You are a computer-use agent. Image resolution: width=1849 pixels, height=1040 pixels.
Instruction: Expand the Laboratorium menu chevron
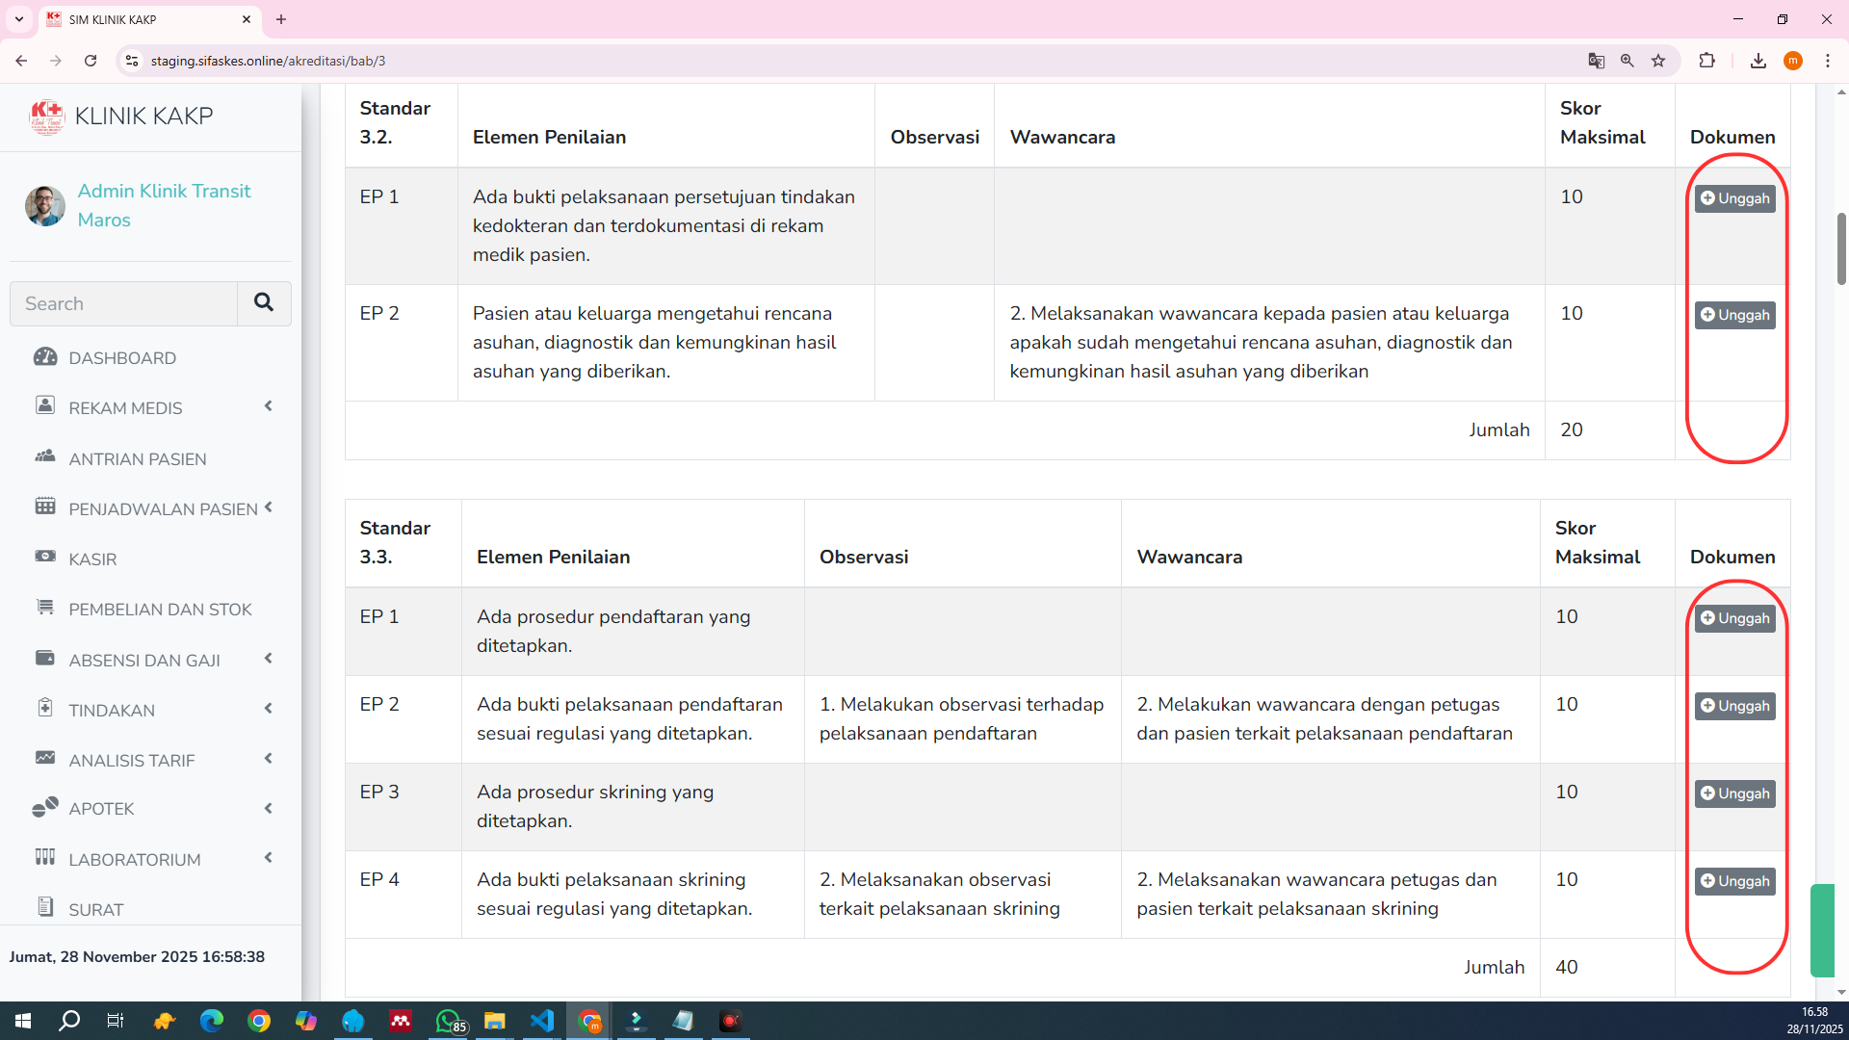[269, 858]
